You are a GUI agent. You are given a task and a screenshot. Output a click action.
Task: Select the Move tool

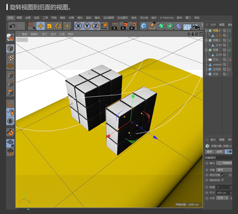point(40,26)
